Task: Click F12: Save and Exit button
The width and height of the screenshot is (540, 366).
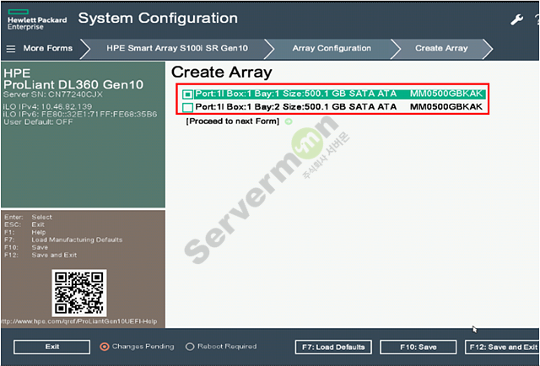Action: tap(502, 347)
